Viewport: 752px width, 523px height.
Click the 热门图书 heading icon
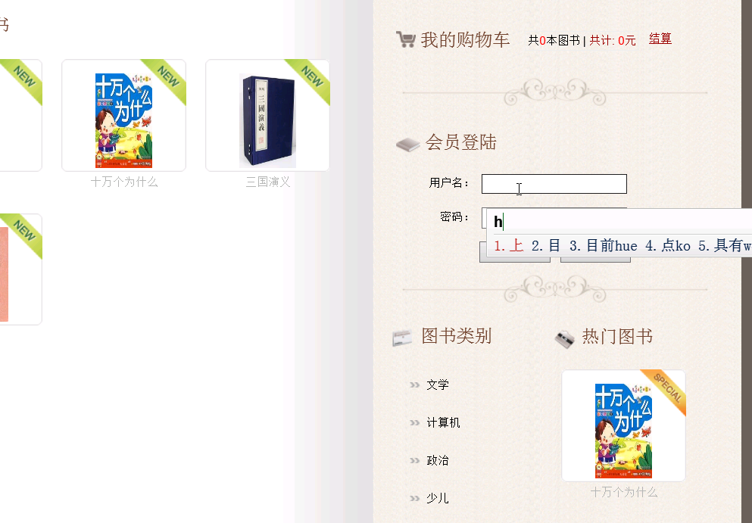point(564,339)
